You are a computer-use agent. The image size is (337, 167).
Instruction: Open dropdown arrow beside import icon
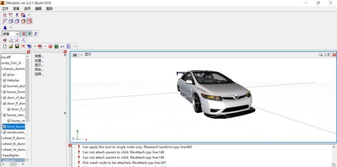tap(35, 46)
